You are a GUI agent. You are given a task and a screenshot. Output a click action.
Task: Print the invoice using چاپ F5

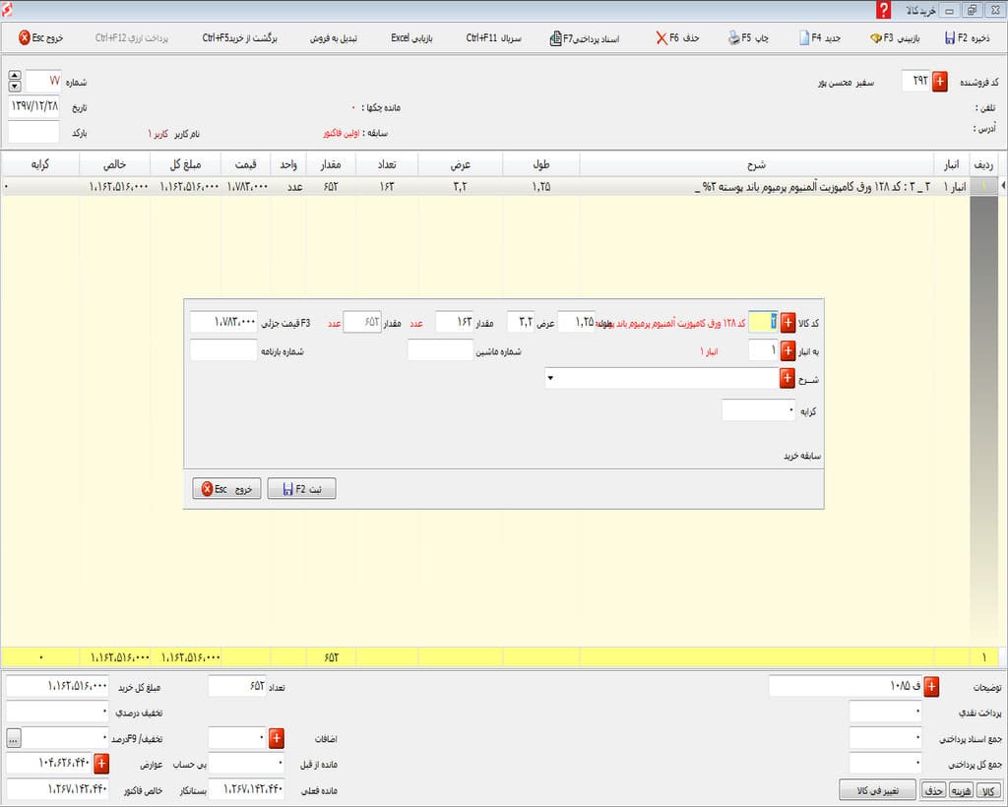tap(748, 38)
